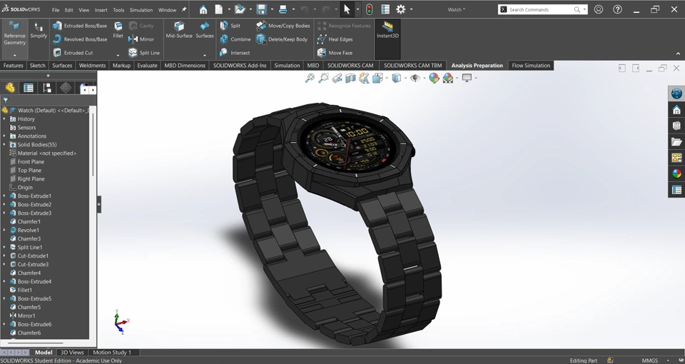The image size is (685, 364).
Task: Expand the Boss-Extrude1 feature
Action: (4, 196)
